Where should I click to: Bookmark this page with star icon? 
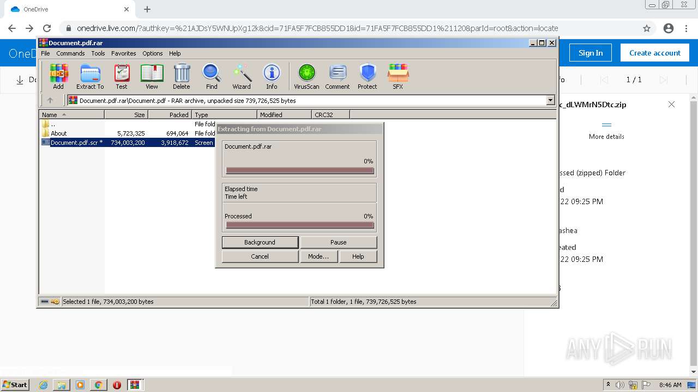647,28
